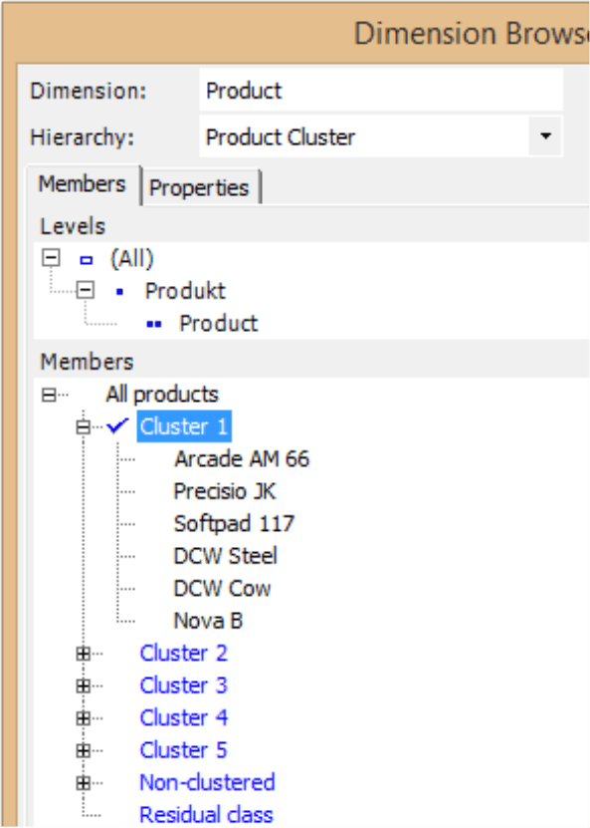This screenshot has height=828, width=590.
Task: Select the Nova B product
Action: click(x=208, y=621)
